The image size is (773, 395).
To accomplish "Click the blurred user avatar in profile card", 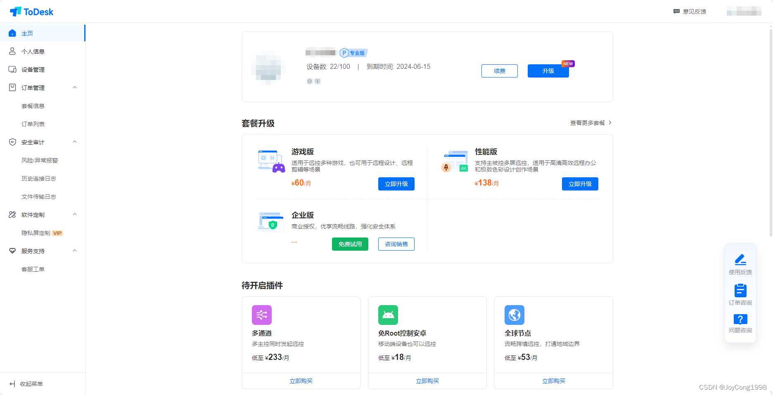I will (x=268, y=67).
